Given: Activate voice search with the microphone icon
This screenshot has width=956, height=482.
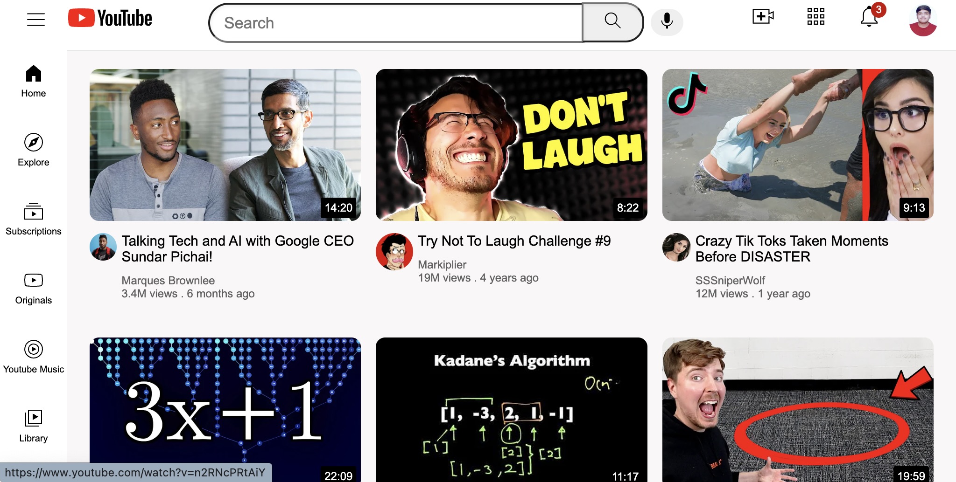Looking at the screenshot, I should click(666, 22).
